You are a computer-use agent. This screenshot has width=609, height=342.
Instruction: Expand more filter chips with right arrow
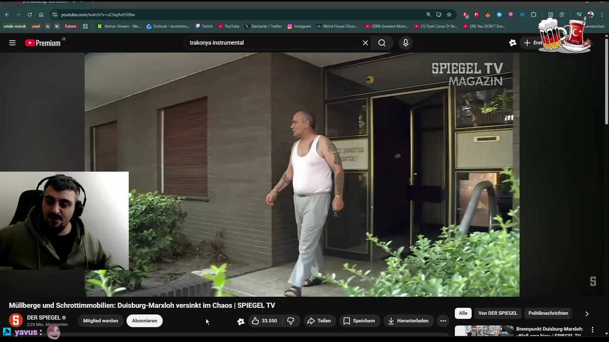[587, 313]
